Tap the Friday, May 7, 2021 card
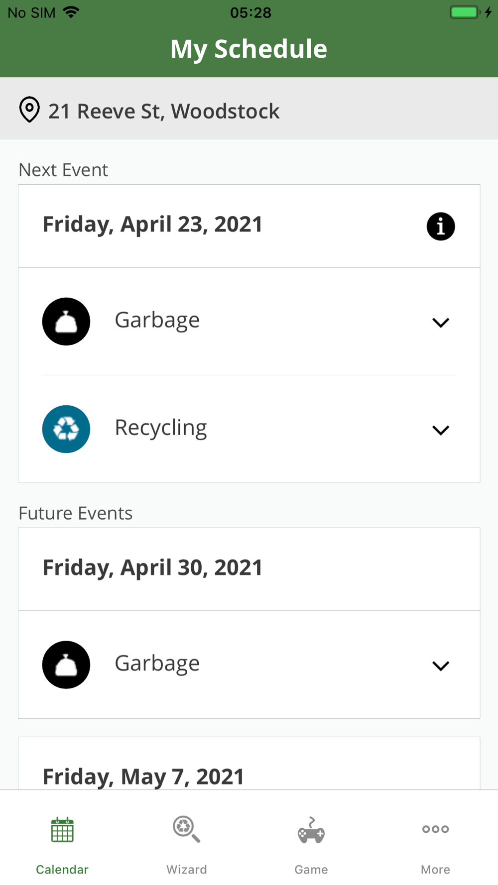This screenshot has height=885, width=498. 143,775
